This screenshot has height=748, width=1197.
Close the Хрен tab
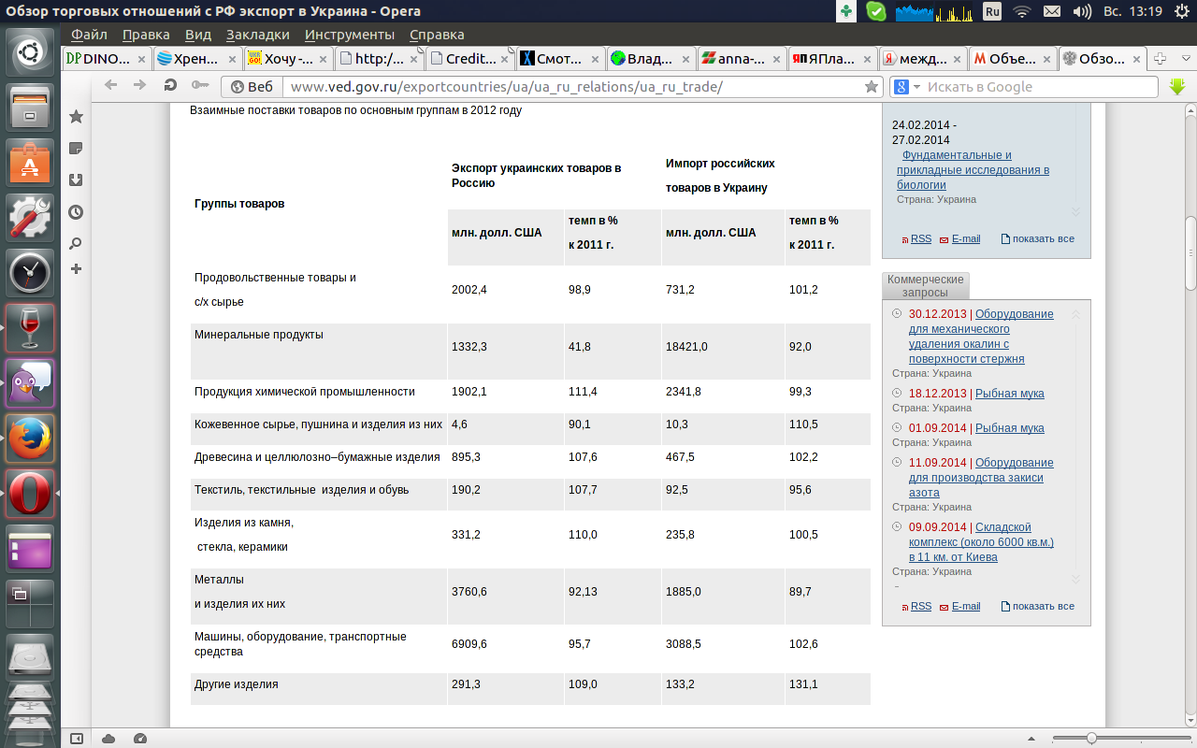[232, 58]
